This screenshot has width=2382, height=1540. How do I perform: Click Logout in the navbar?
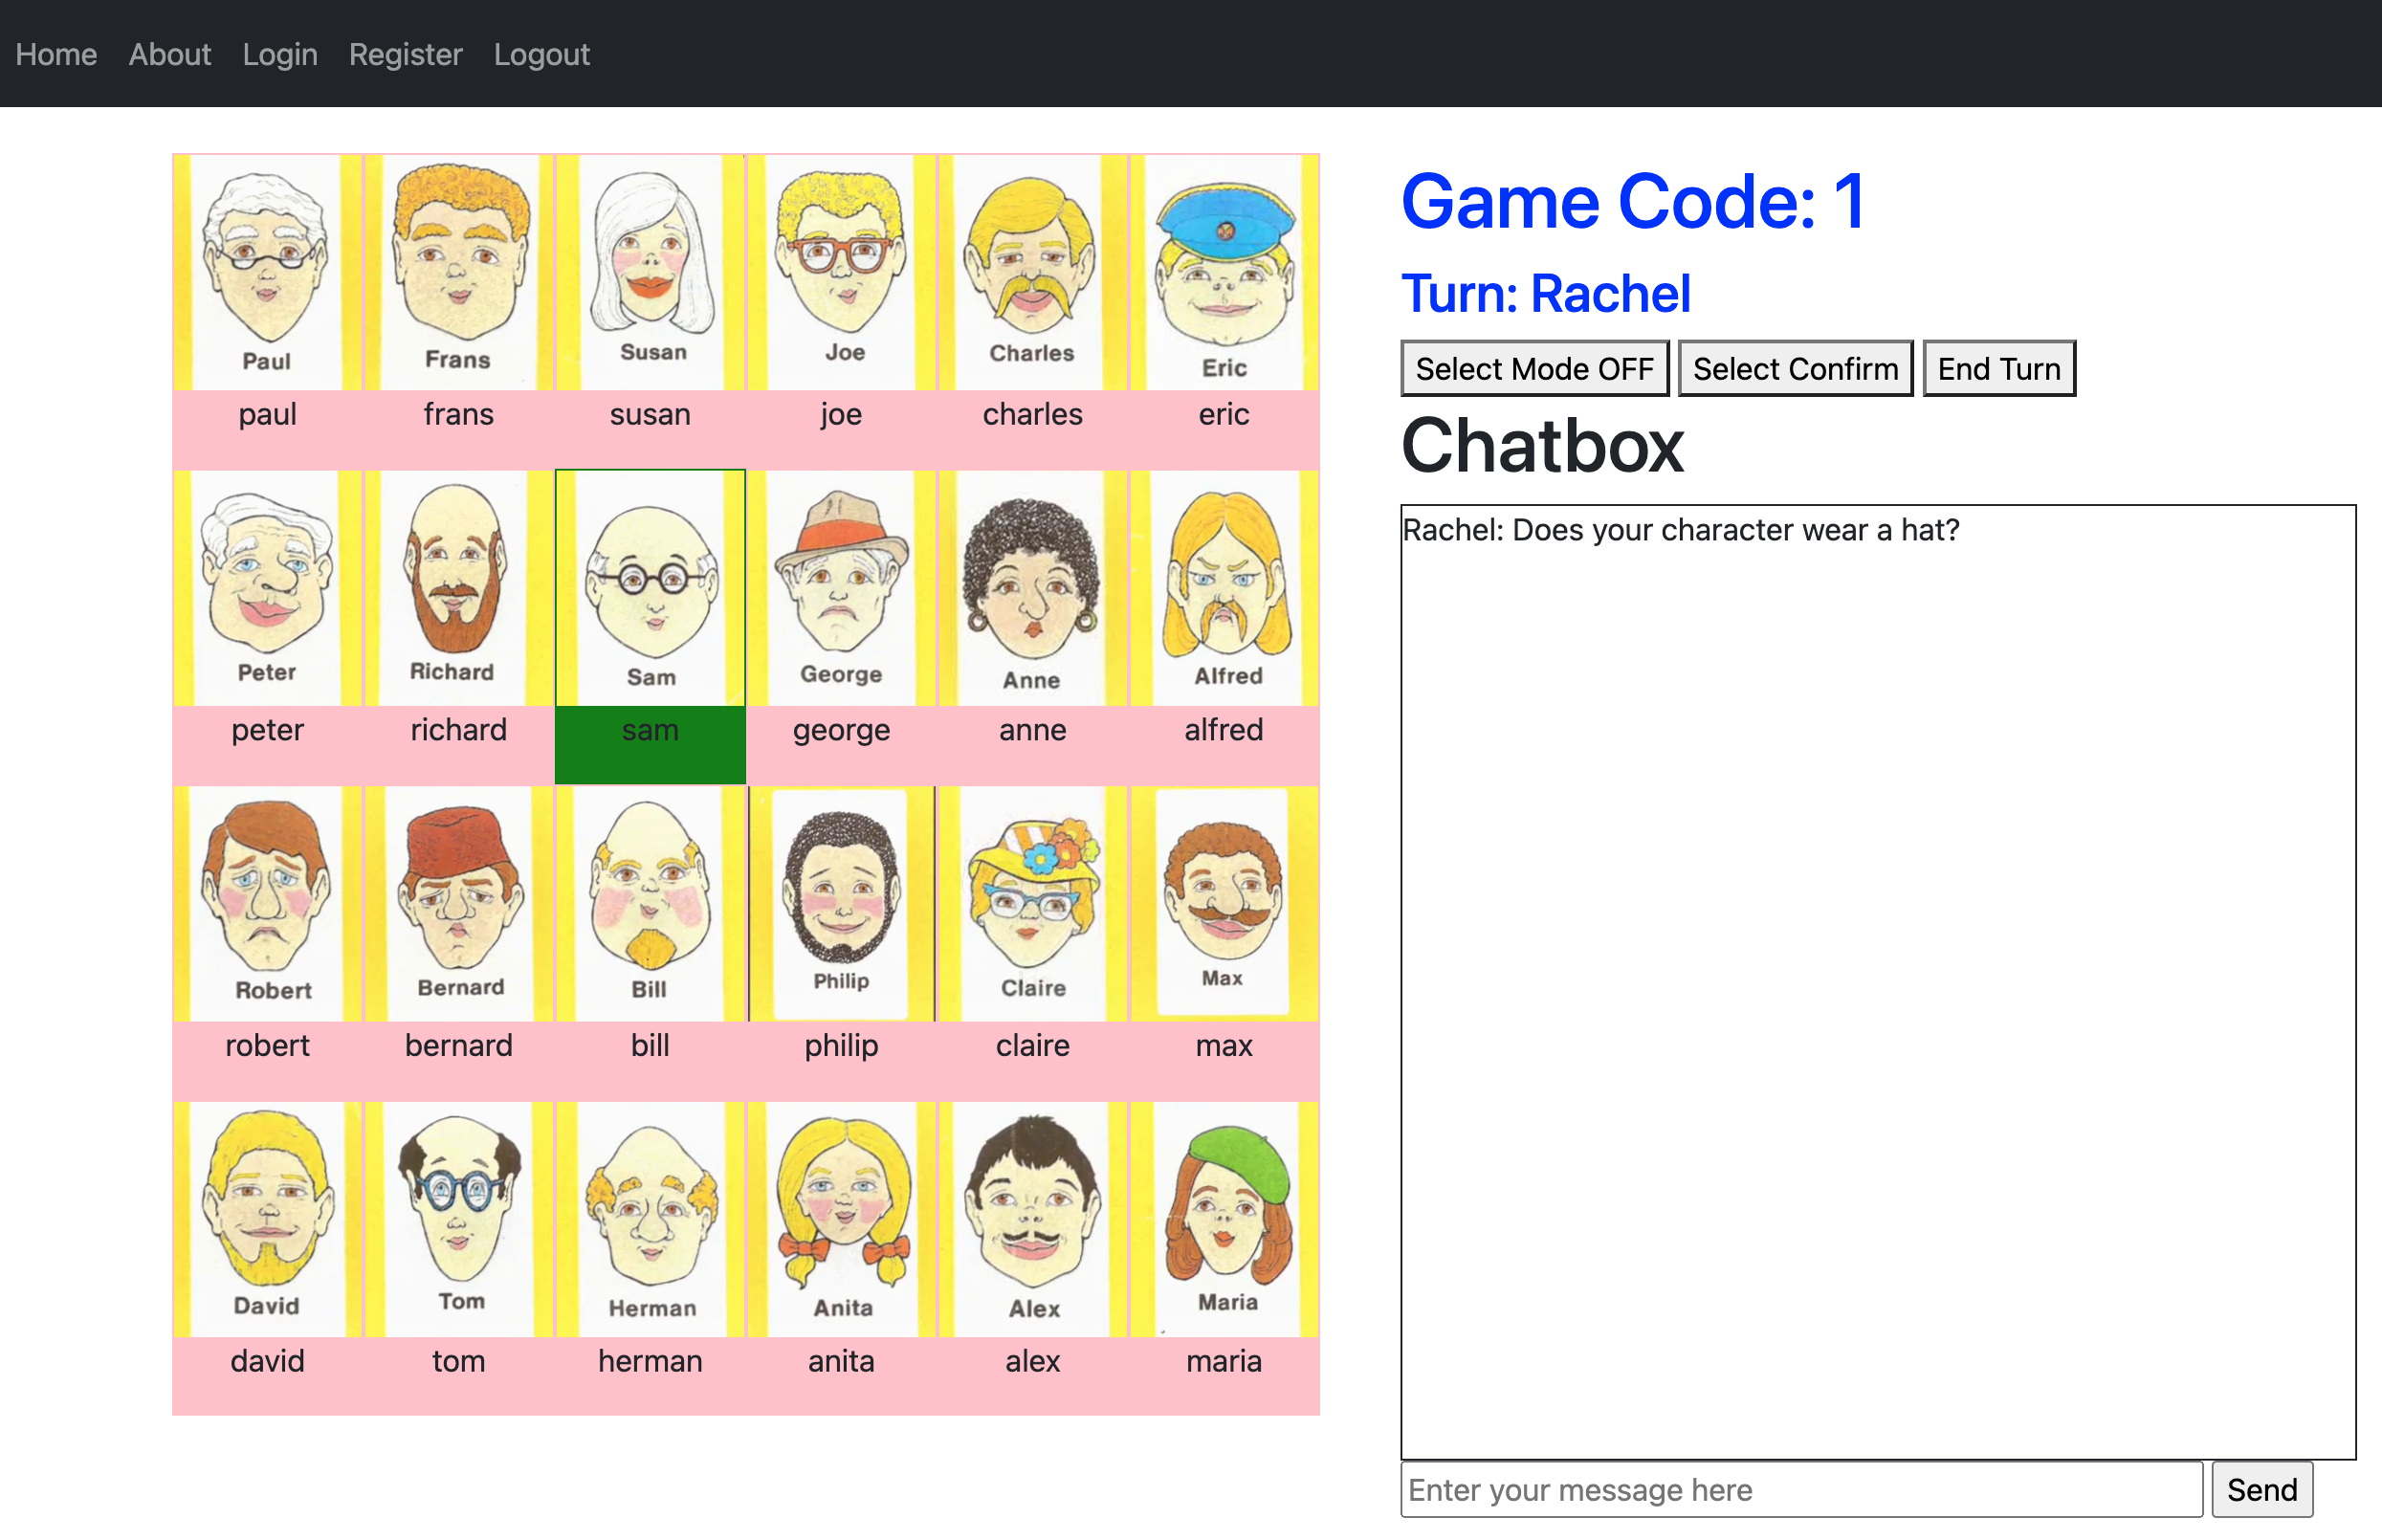(542, 54)
